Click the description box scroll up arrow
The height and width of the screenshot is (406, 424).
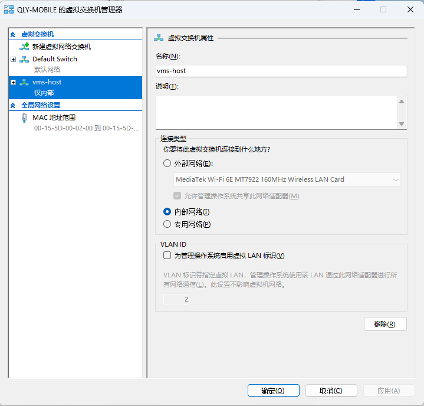[402, 102]
